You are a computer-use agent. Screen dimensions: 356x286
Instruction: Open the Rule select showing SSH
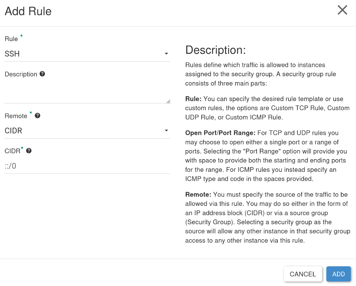(88, 54)
